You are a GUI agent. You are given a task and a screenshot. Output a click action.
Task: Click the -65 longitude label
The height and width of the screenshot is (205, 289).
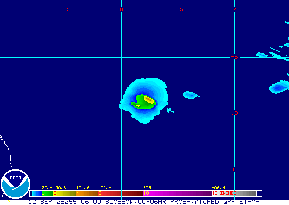click(x=178, y=9)
